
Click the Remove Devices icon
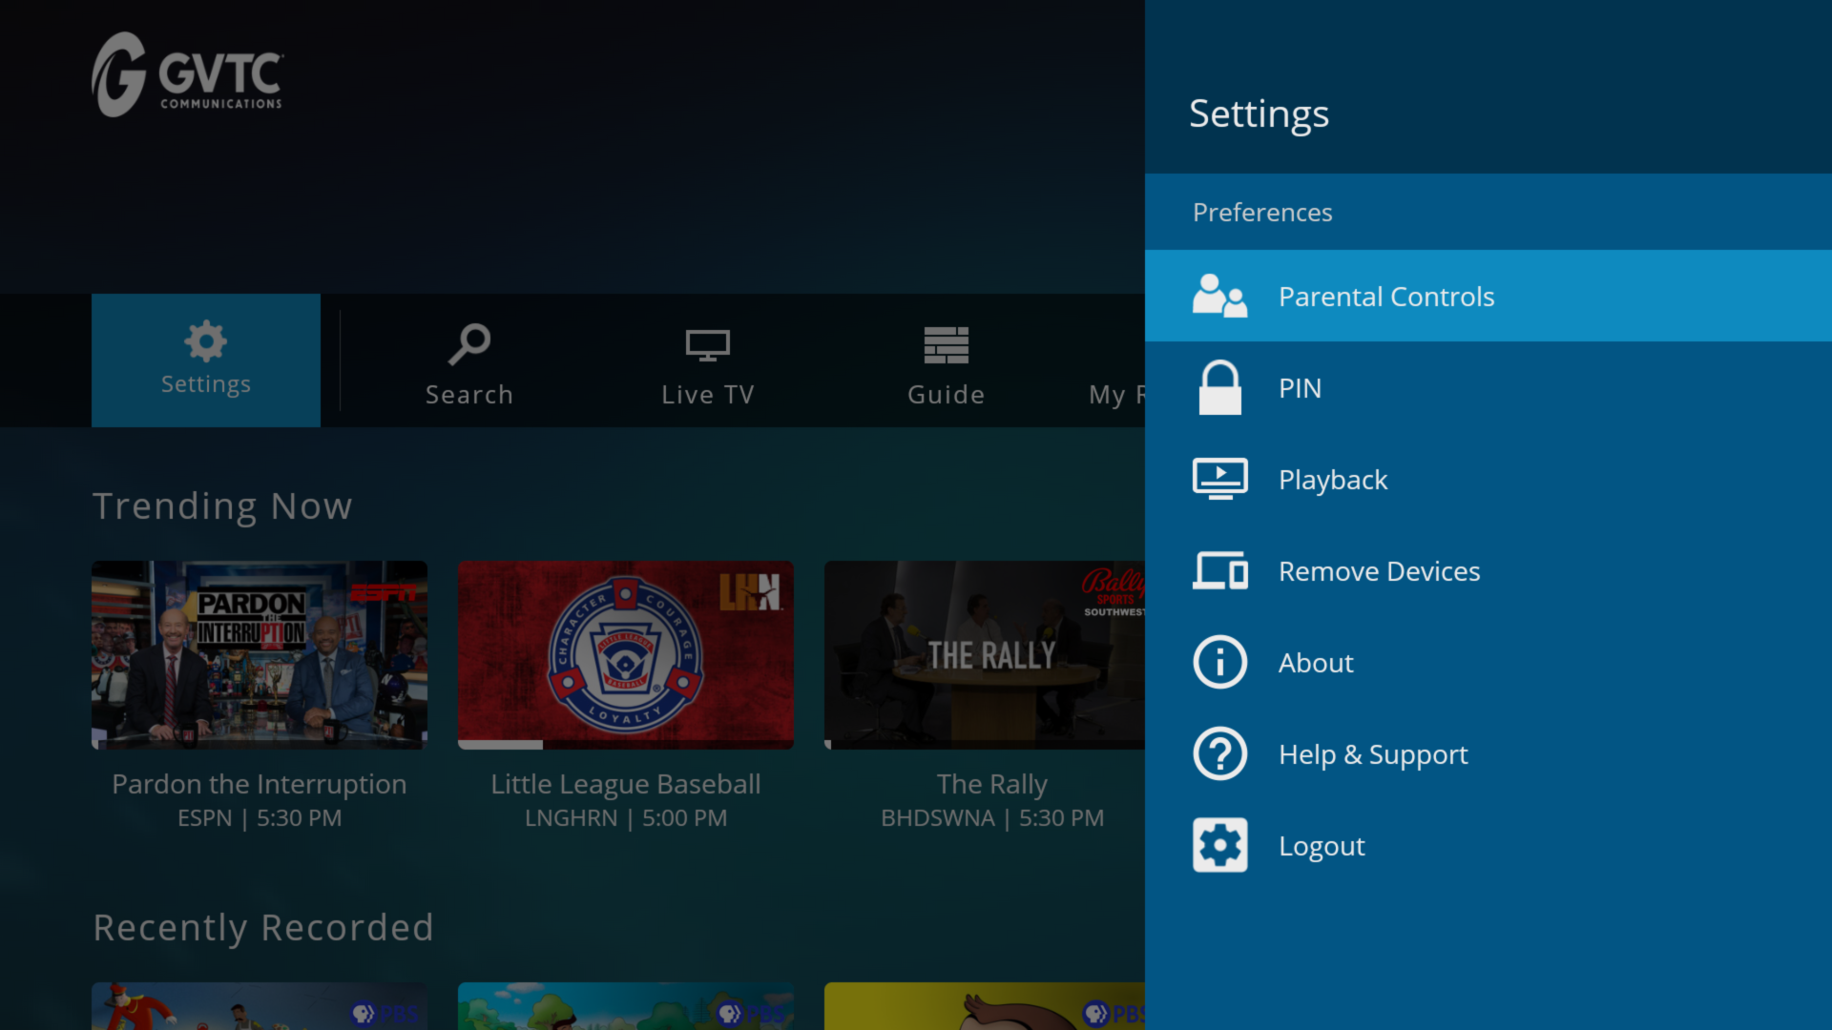(1219, 570)
